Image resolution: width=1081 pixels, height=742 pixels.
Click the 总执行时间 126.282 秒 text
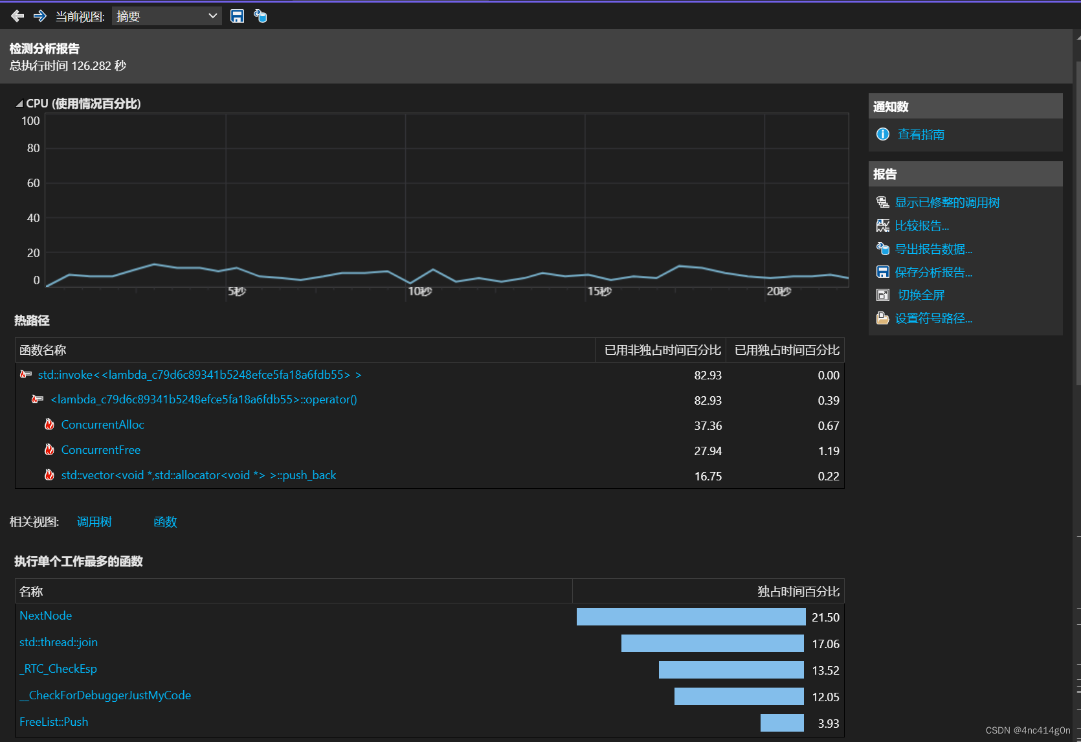pyautogui.click(x=68, y=66)
